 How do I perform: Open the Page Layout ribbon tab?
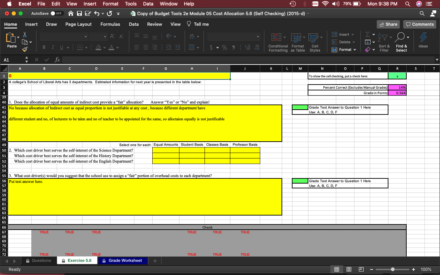(78, 24)
